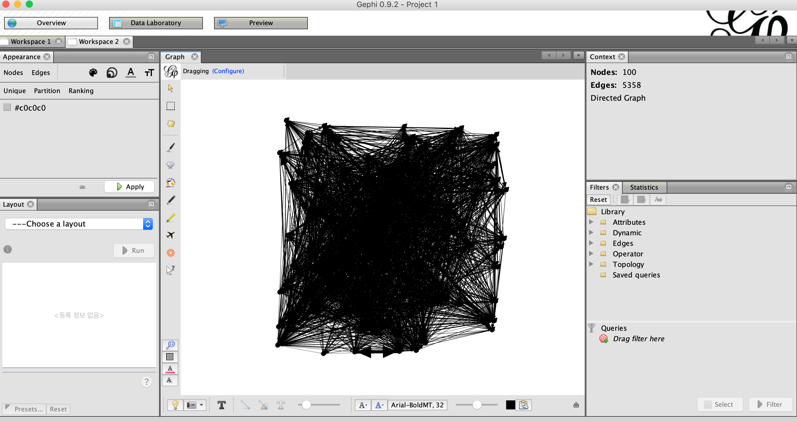Click the center on graph magnifier icon
797x422 pixels.
(x=170, y=345)
